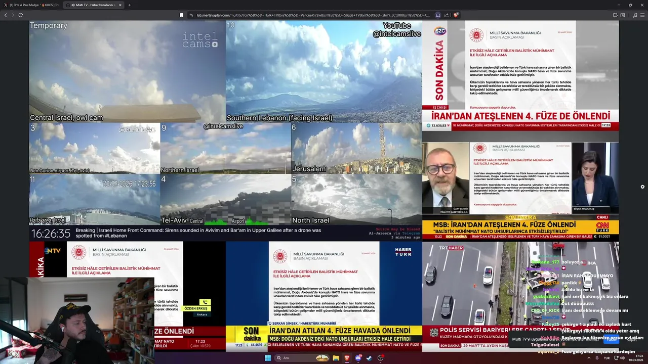This screenshot has width=648, height=364.
Task: Open Discord from the taskbar
Action: [358, 358]
